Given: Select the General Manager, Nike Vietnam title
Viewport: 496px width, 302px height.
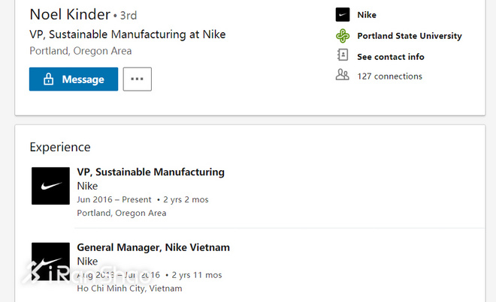Looking at the screenshot, I should tap(153, 247).
